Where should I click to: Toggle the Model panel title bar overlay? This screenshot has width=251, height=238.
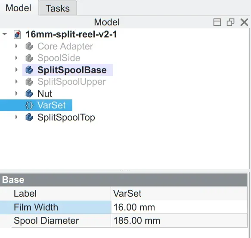click(x=217, y=22)
